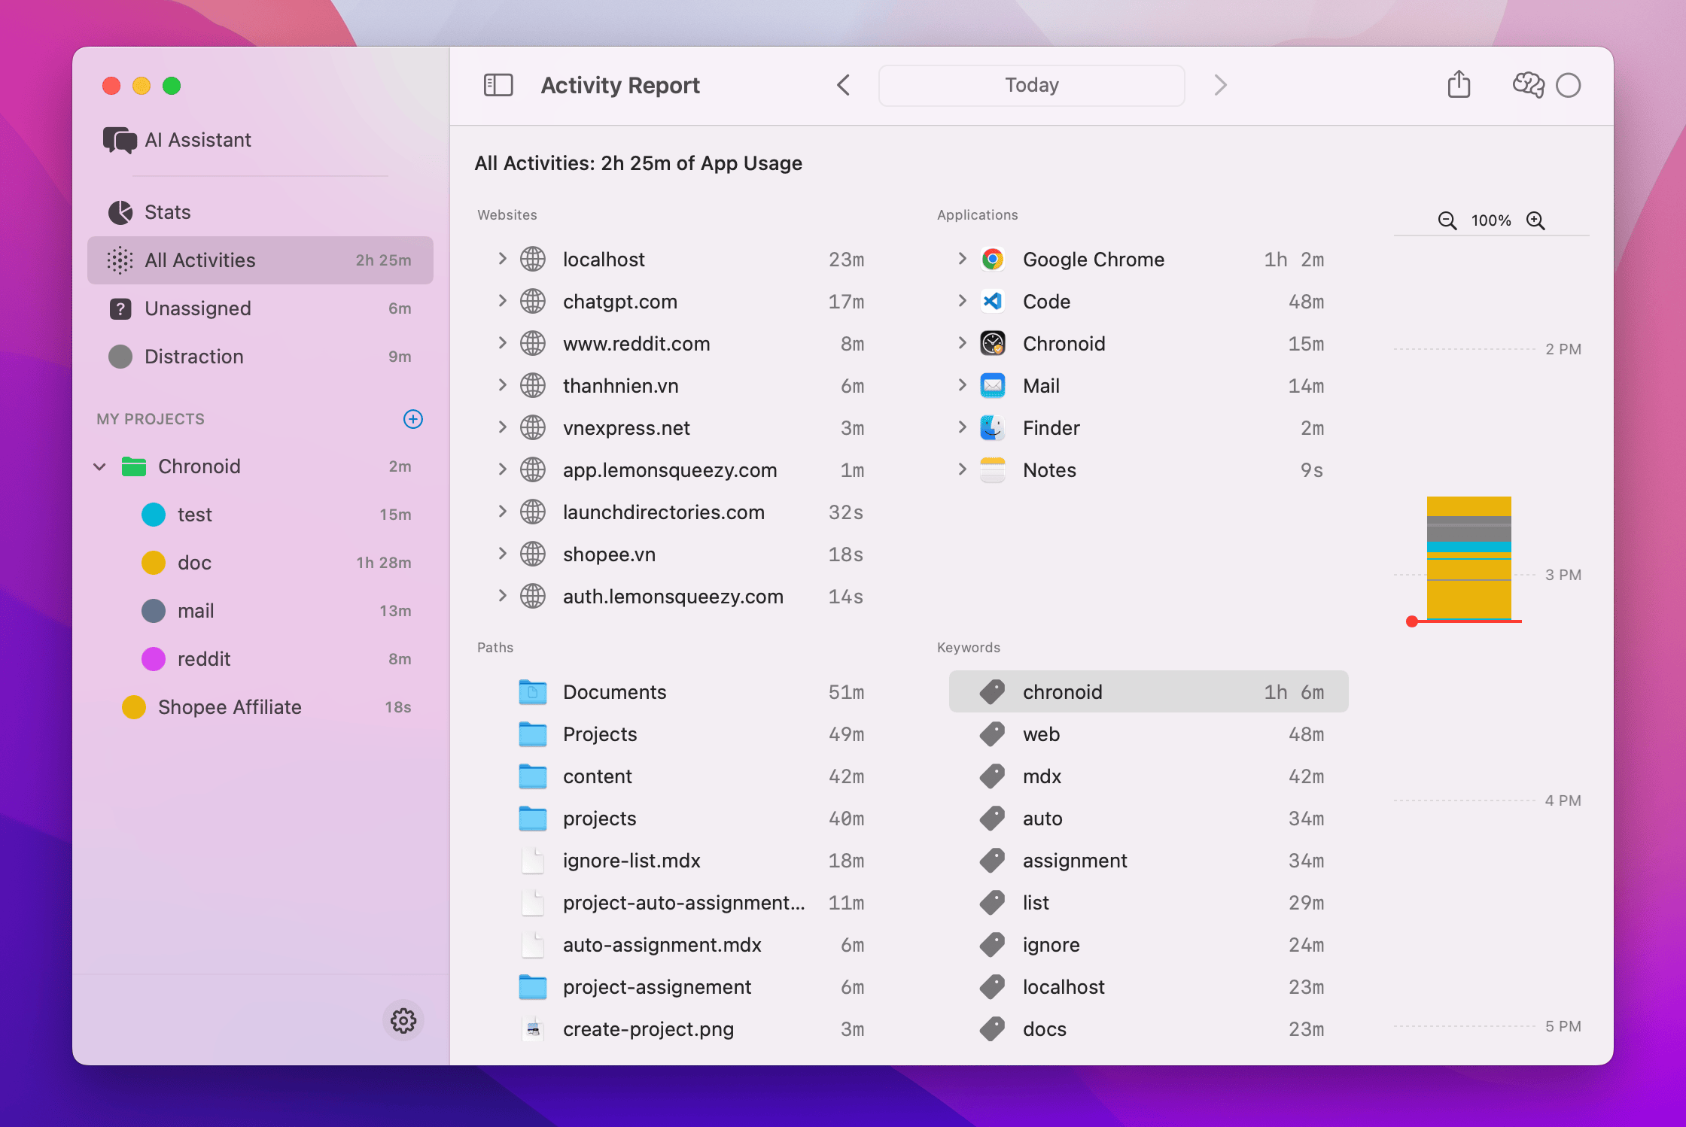Click the Today date selector
Screen dimensions: 1686x1127
coord(1030,85)
